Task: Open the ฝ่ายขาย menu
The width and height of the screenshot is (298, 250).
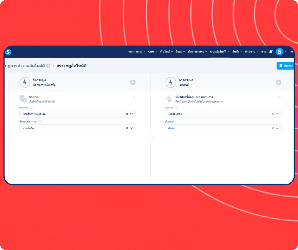Action: pyautogui.click(x=252, y=52)
